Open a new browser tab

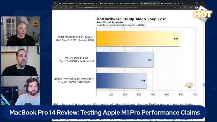coord(182,3)
